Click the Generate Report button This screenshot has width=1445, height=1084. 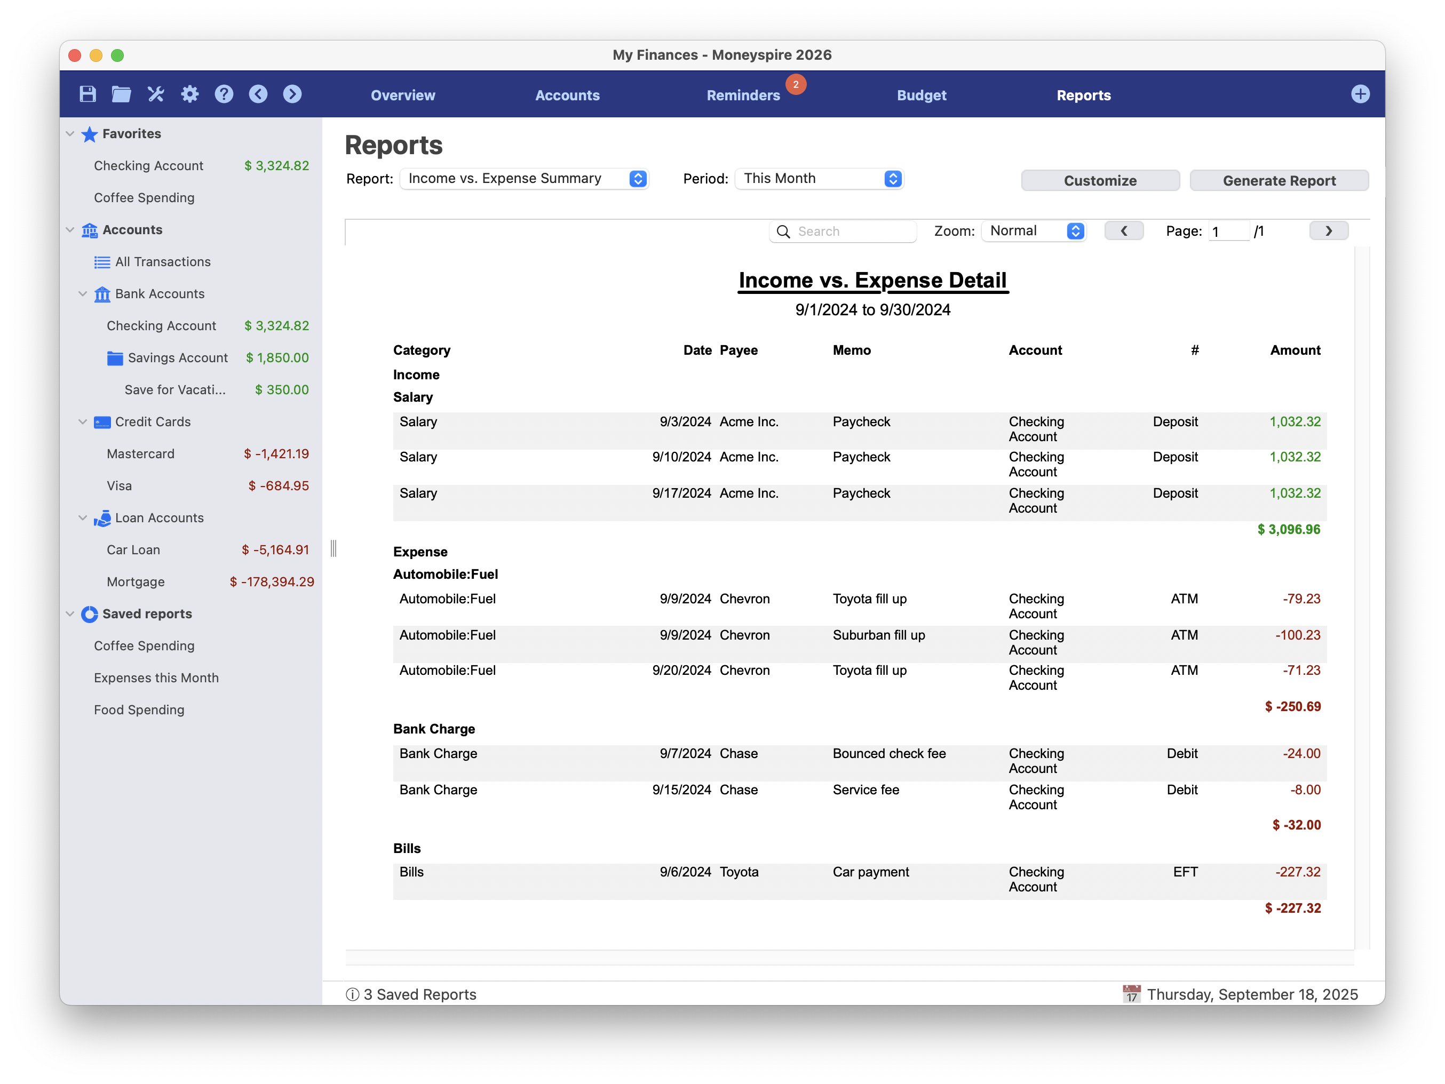pyautogui.click(x=1279, y=181)
